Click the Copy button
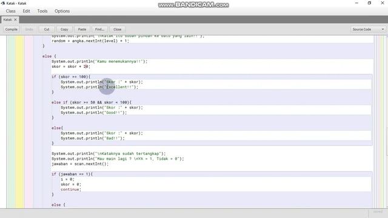388x218 pixels. (64, 29)
